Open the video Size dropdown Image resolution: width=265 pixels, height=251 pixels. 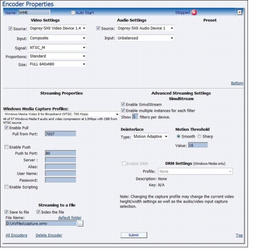click(58, 64)
